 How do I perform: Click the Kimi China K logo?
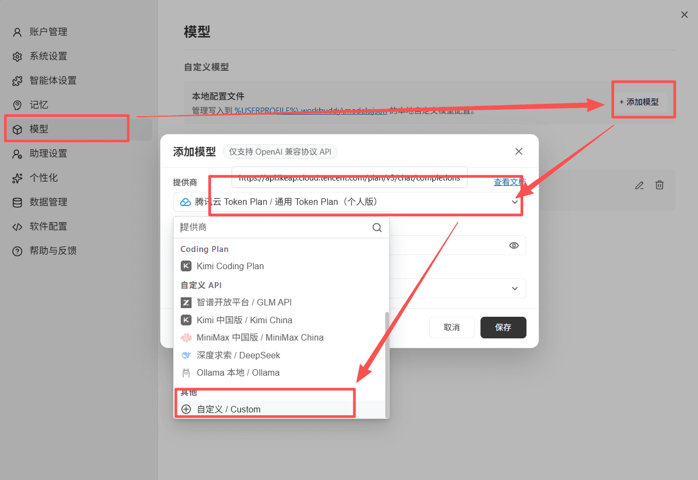click(x=186, y=320)
